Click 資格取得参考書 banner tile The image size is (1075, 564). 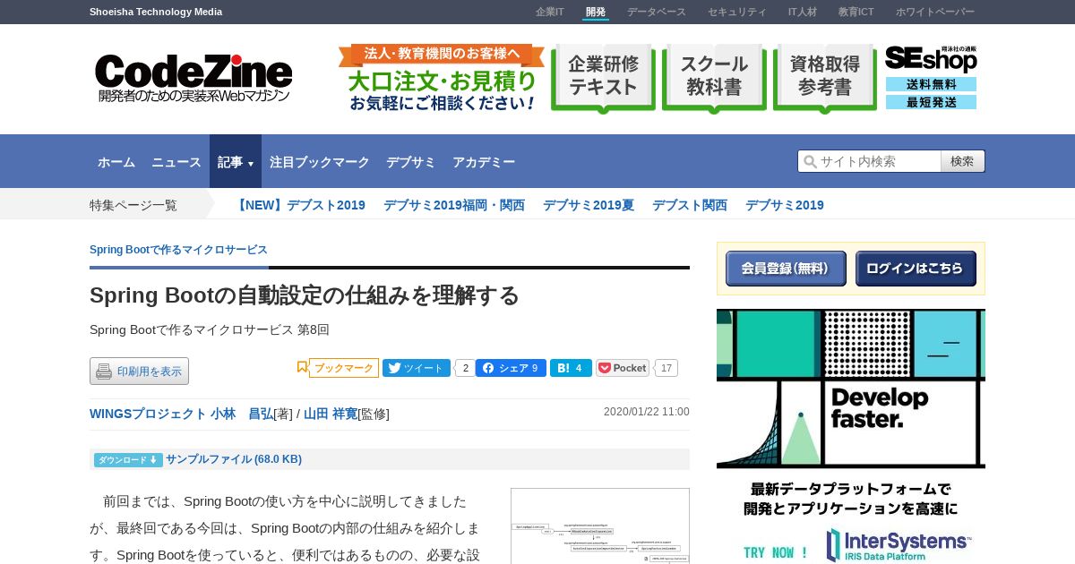point(824,79)
